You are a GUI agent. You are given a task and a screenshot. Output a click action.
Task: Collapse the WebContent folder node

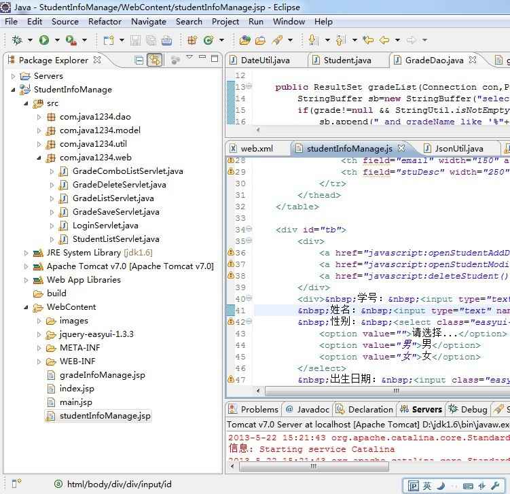coord(26,307)
